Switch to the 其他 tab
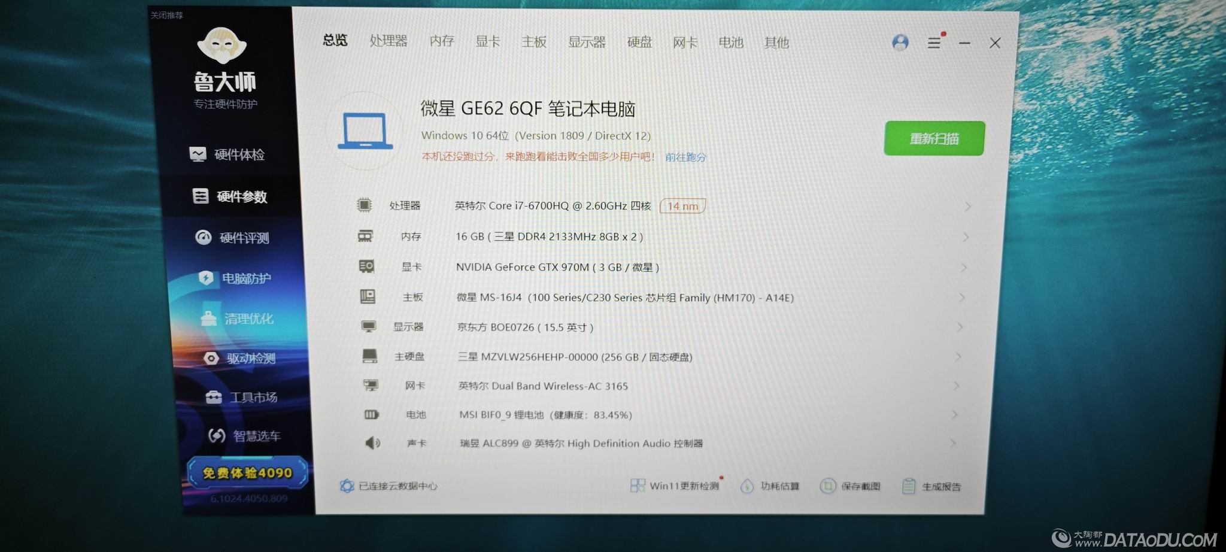Screen dimensions: 1226x552 (x=776, y=43)
